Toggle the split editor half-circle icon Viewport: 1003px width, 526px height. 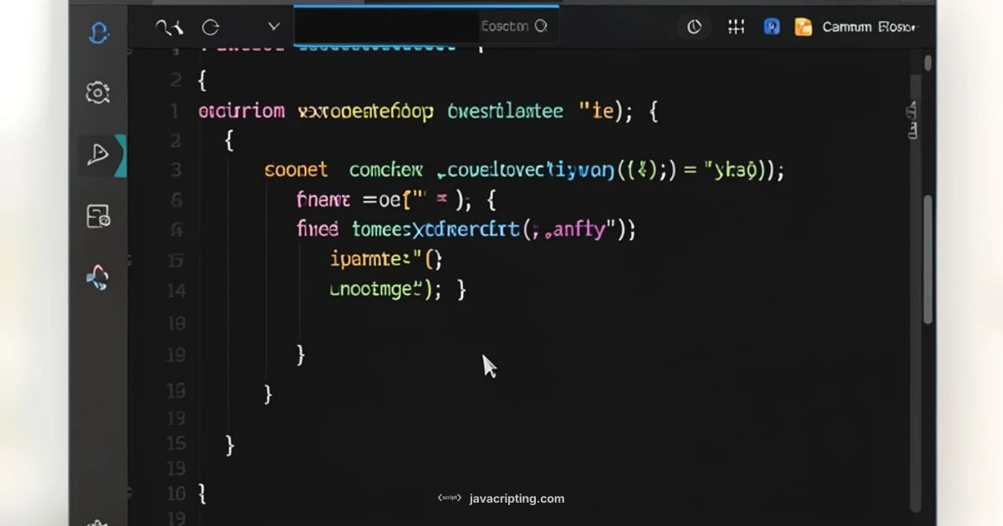694,26
